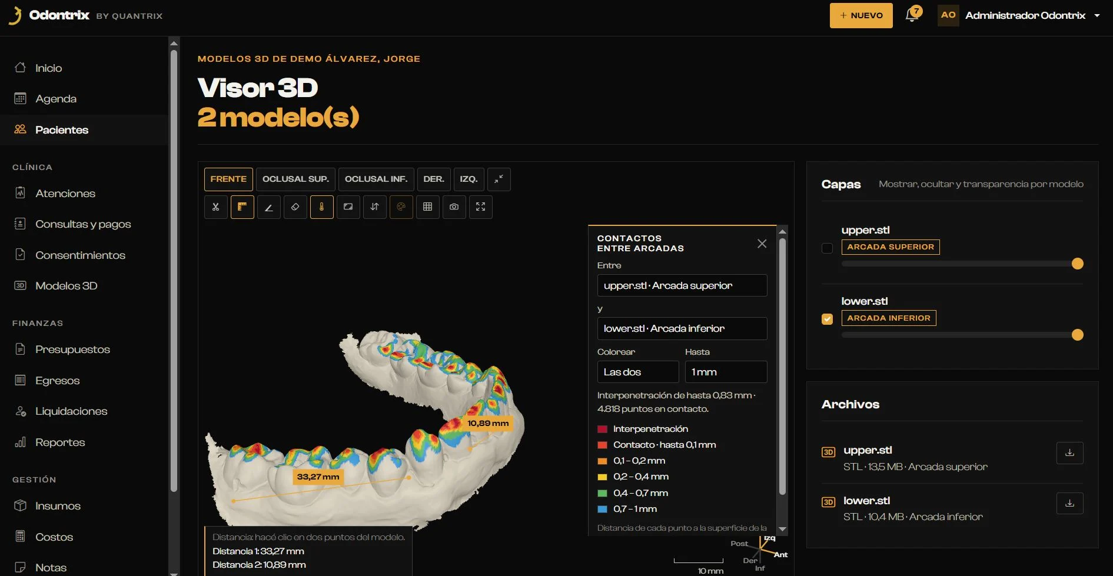Click the collapse arrows icon beside IZQ.
The image size is (1113, 576).
499,179
